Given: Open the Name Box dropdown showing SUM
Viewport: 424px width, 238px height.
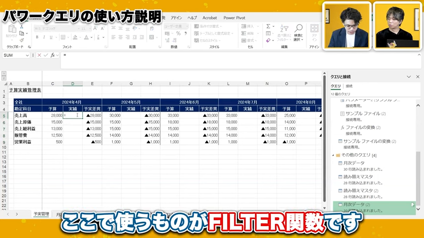Looking at the screenshot, I should point(27,56).
